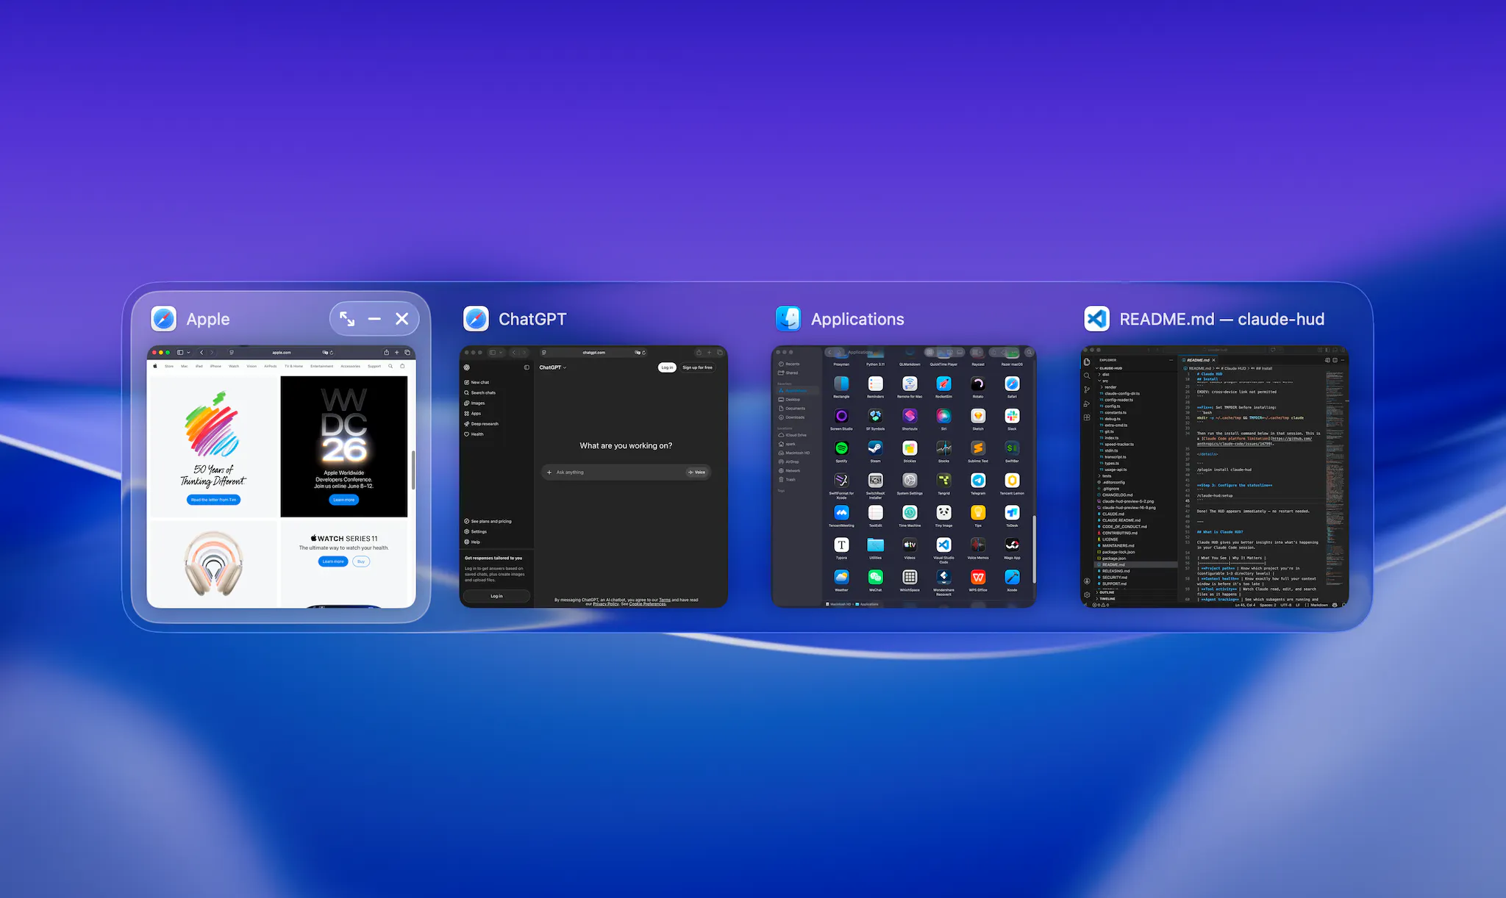
Task: Open Extensions in the VS Code activity bar
Action: [x=1087, y=417]
